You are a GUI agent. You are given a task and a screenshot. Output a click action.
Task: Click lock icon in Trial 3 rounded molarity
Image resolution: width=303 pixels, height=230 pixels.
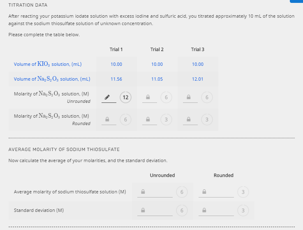click(x=188, y=120)
